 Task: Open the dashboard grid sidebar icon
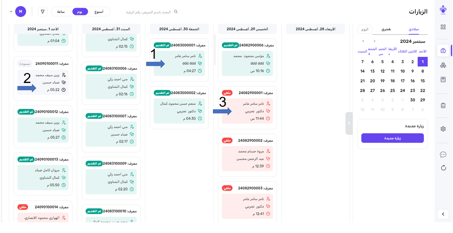pyautogui.click(x=443, y=27)
